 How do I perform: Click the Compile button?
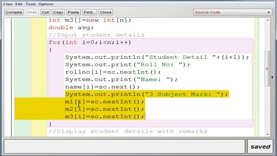(x=14, y=12)
